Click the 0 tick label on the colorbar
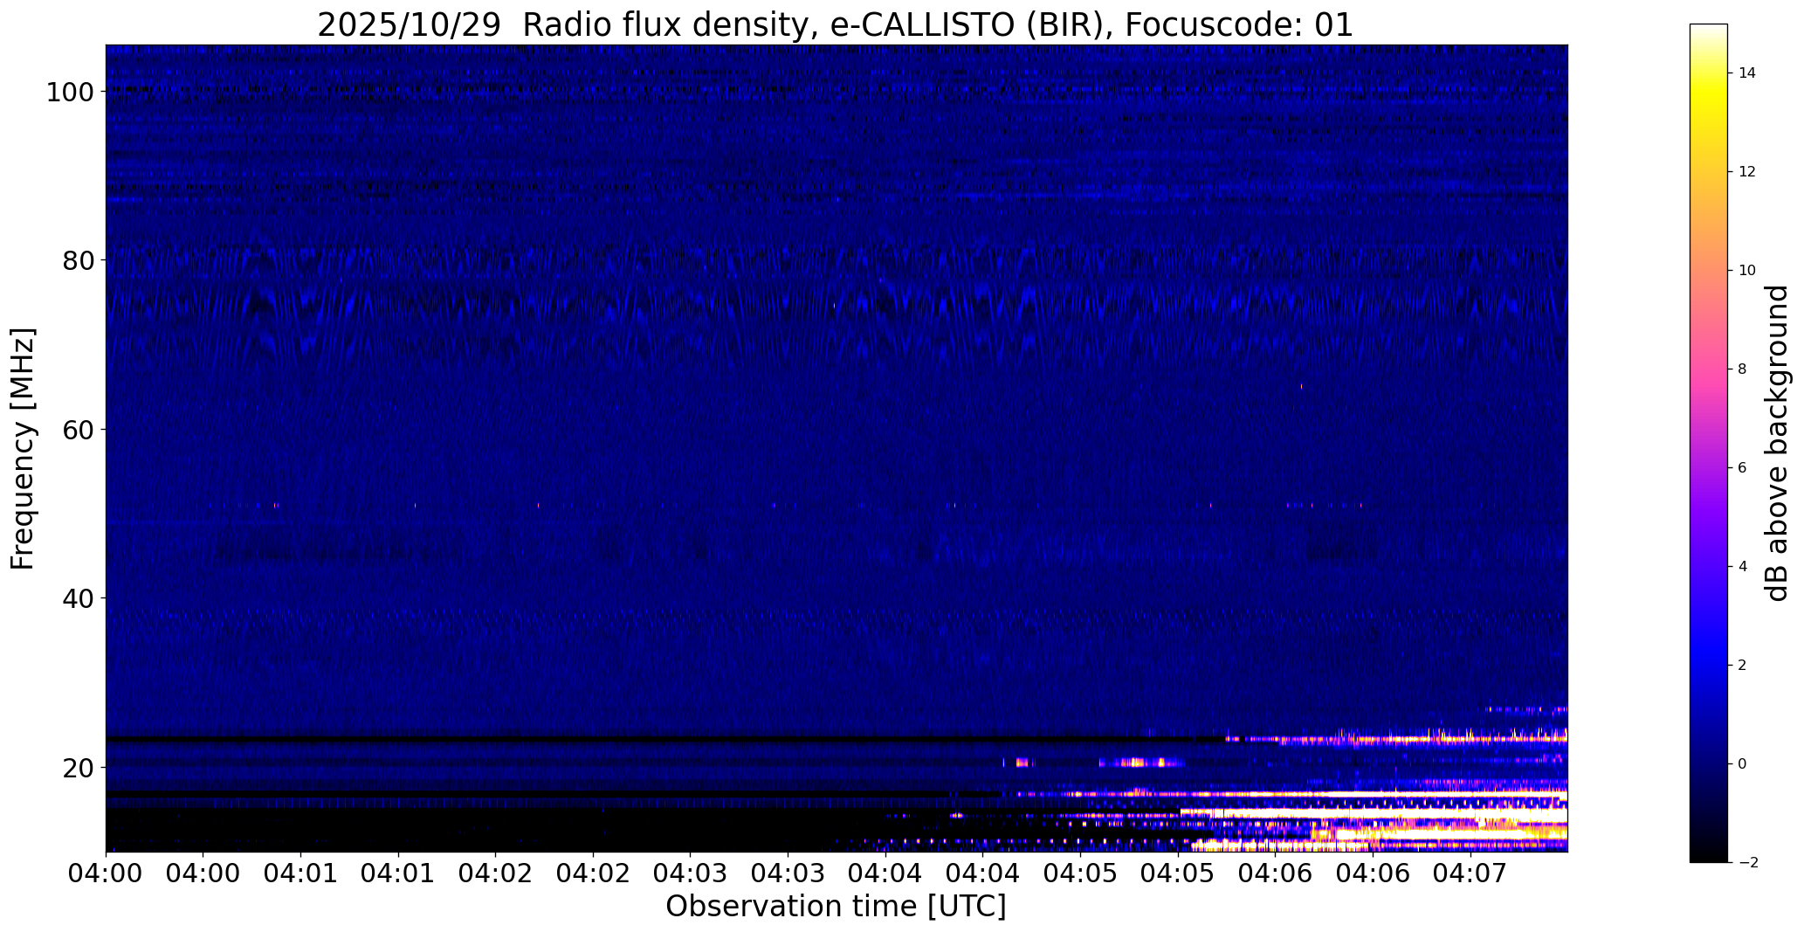The image size is (1804, 932). pos(1743,763)
